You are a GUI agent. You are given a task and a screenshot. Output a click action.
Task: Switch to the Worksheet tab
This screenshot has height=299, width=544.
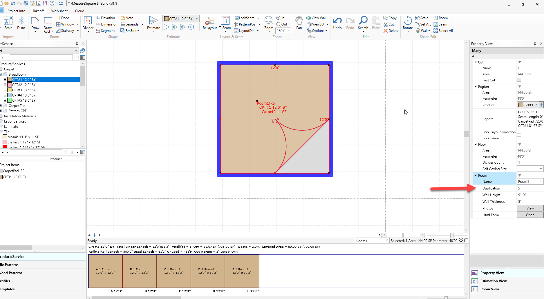[x=59, y=11]
